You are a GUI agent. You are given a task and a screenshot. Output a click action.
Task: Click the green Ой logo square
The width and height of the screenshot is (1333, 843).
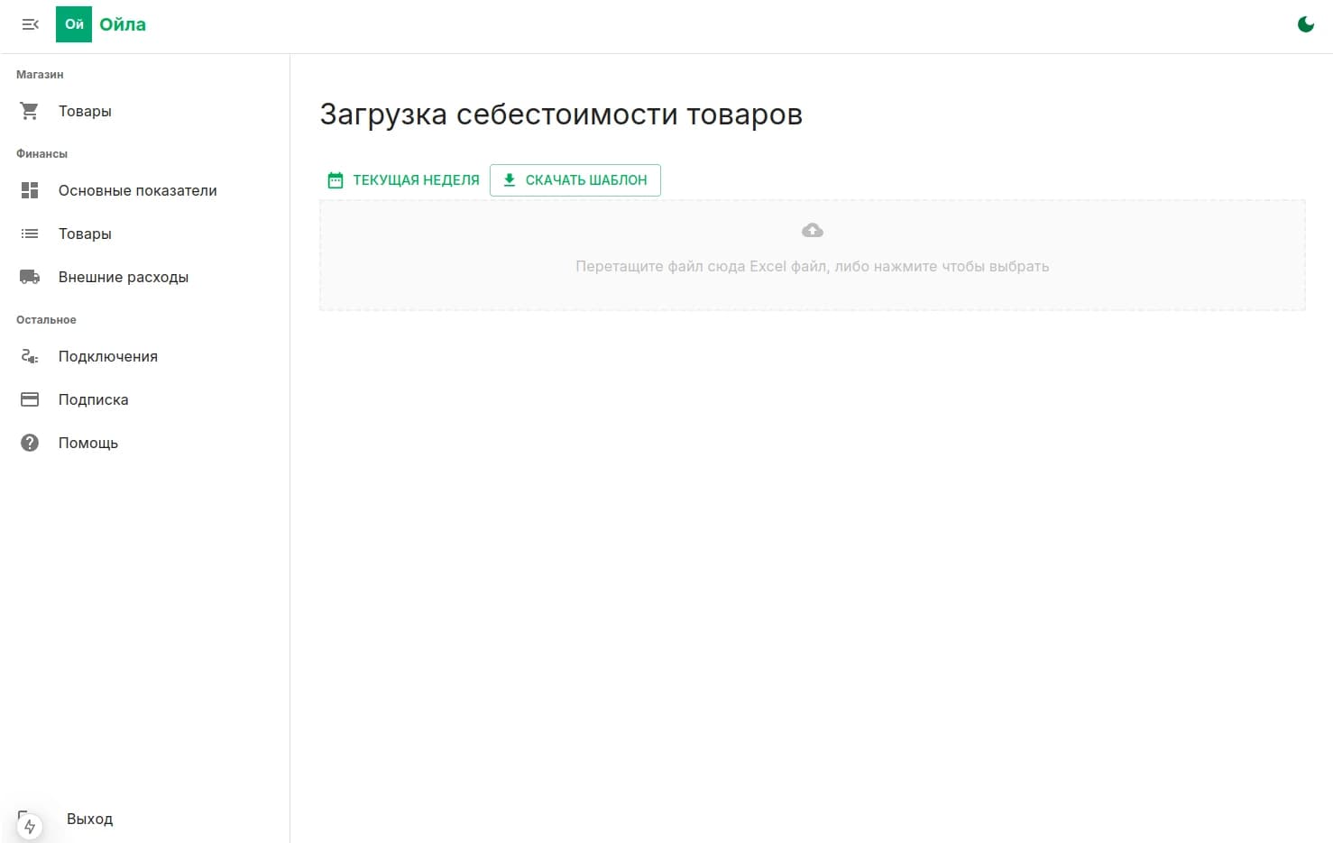click(x=73, y=24)
